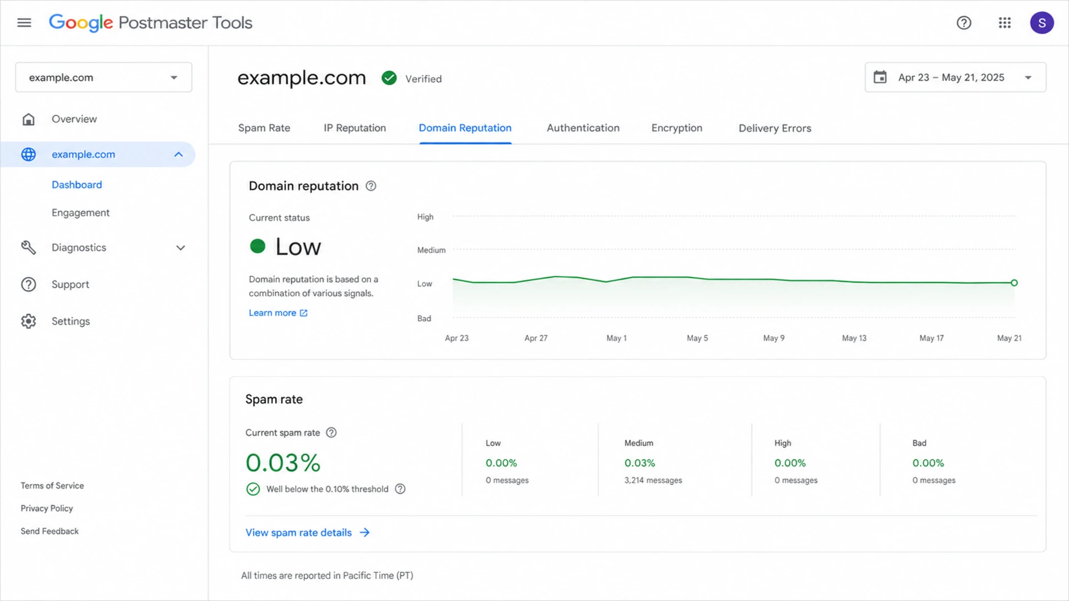
Task: Switch to the Delivery Errors tab
Action: [774, 128]
